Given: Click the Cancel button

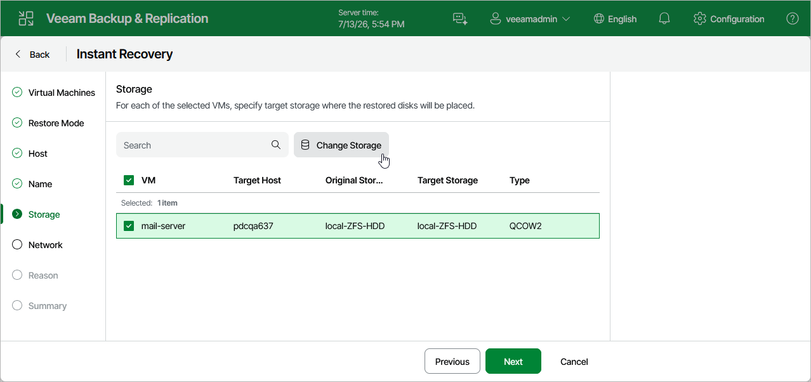Looking at the screenshot, I should coord(574,361).
